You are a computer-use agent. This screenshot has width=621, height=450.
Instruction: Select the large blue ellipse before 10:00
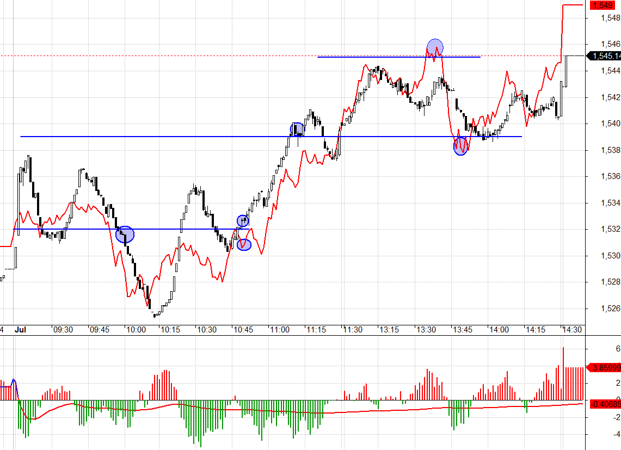pos(125,234)
